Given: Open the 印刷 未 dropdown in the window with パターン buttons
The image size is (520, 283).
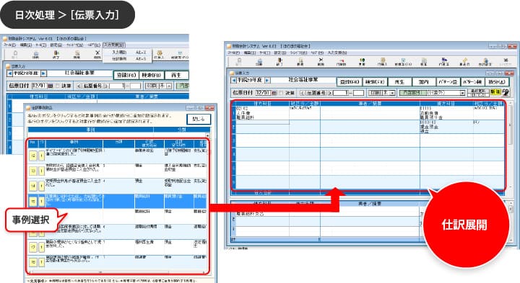Looking at the screenshot, I should point(392,93).
